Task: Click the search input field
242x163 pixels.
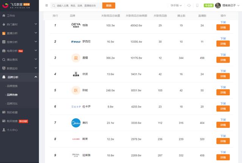Action: pos(76,6)
